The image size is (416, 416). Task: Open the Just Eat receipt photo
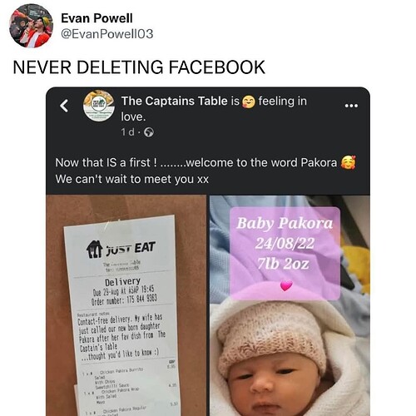(x=126, y=305)
